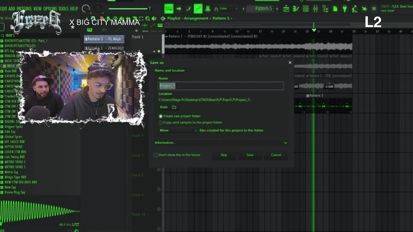
Task: Click the master volume slider
Action: coord(130,9)
